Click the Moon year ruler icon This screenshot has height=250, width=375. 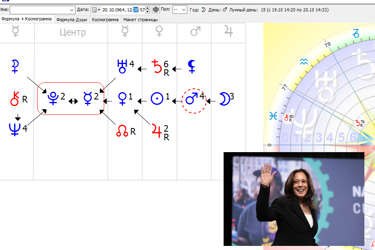[x=203, y=10]
